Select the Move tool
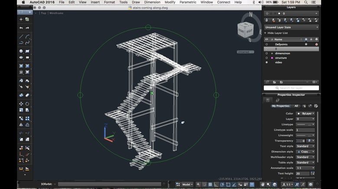 [x=21, y=104]
